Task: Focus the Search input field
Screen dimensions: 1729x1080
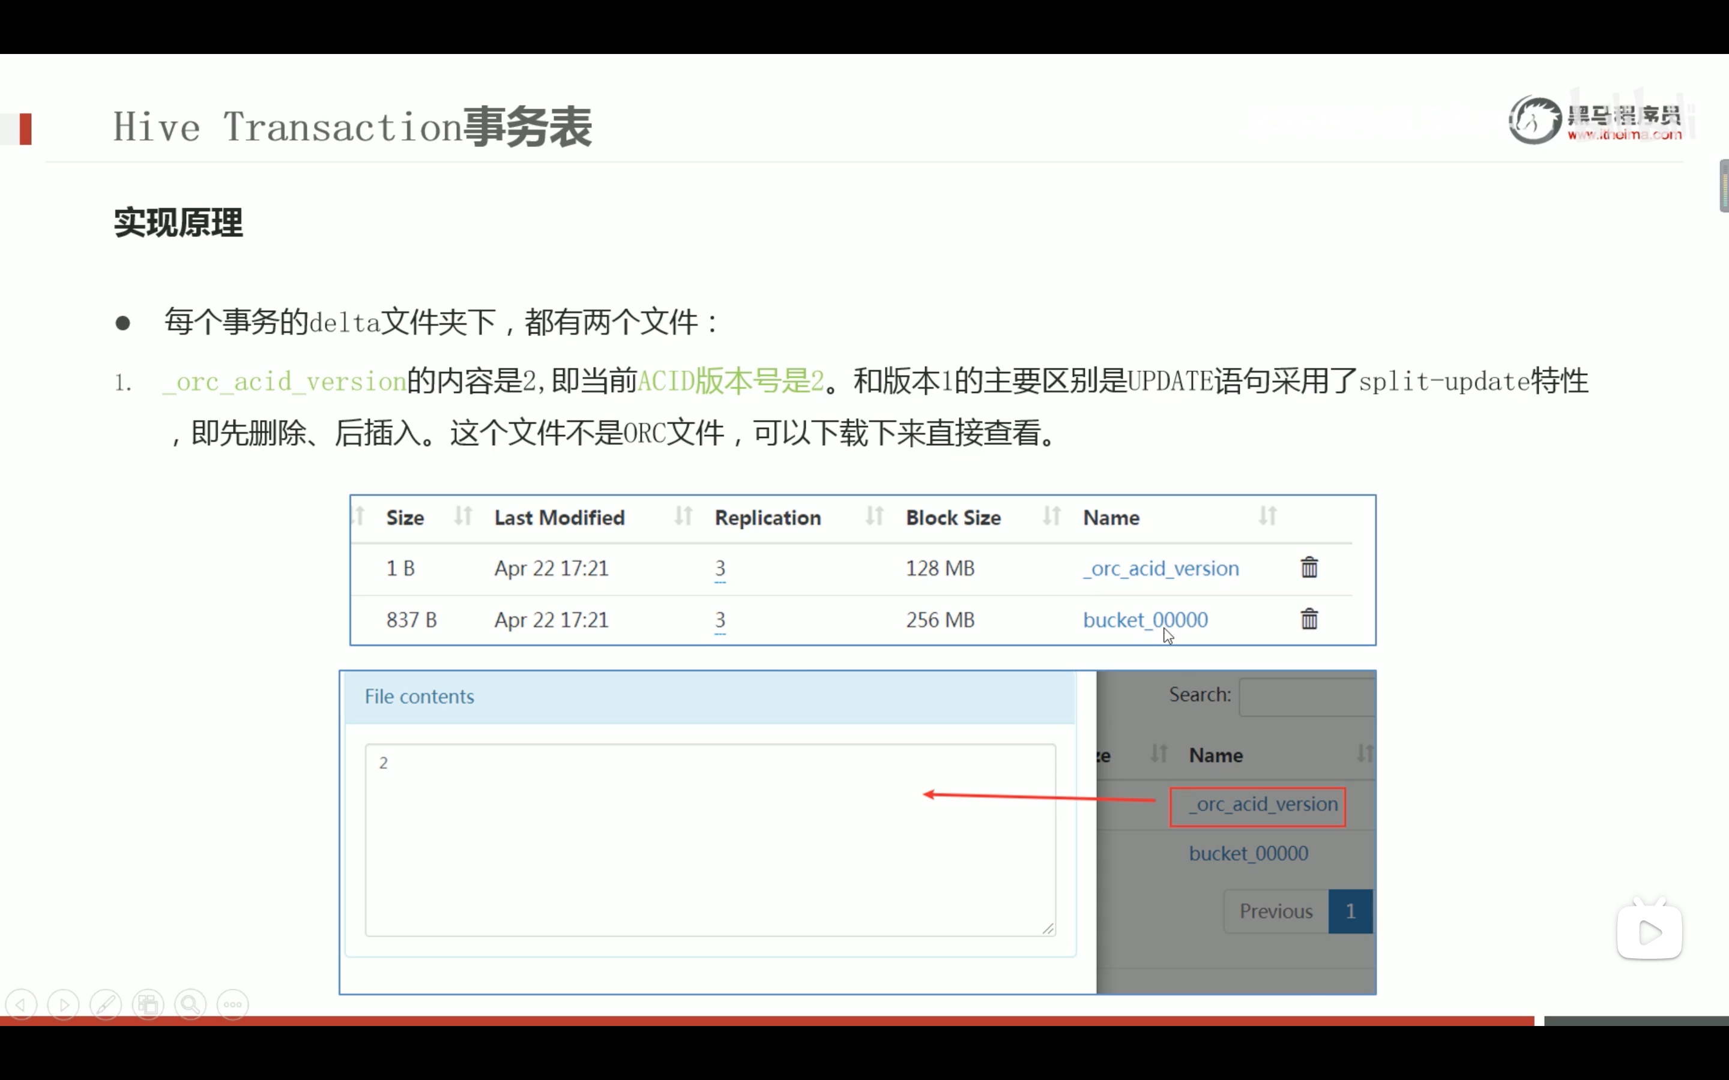Action: pos(1307,697)
